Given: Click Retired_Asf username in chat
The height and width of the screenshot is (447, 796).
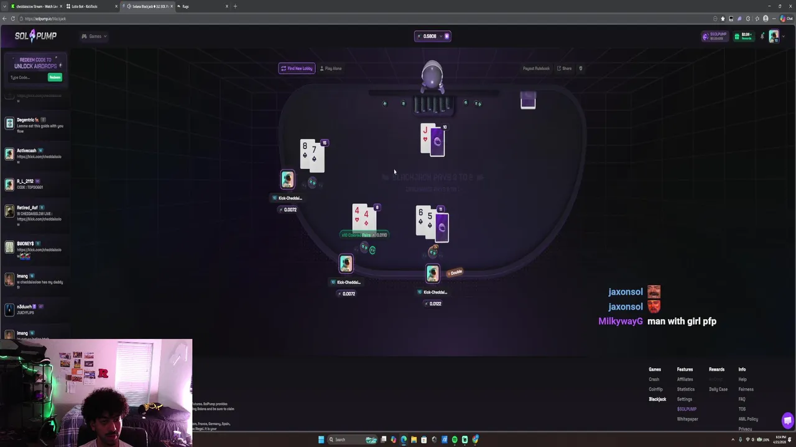Looking at the screenshot, I should (x=27, y=207).
